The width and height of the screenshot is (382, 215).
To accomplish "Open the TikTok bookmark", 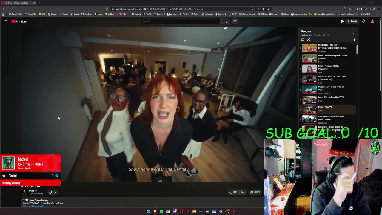I will [x=147, y=14].
